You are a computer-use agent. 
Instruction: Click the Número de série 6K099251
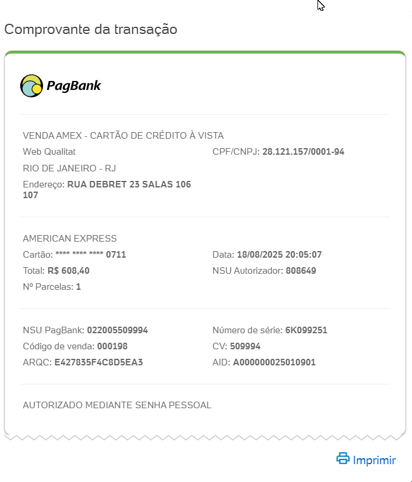[x=306, y=330]
